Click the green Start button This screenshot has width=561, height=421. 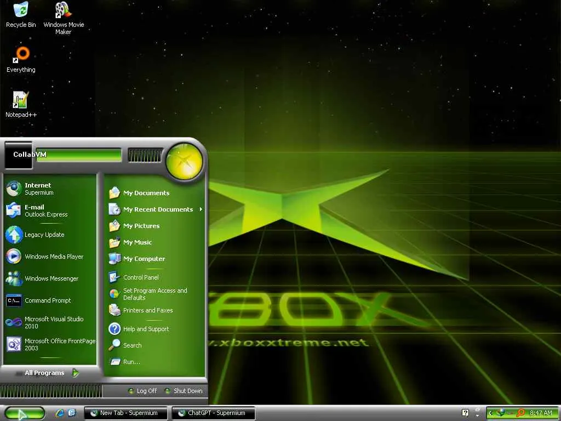point(25,413)
